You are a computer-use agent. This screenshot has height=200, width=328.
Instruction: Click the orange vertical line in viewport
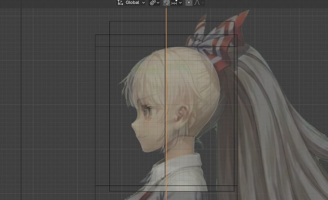[x=166, y=78]
